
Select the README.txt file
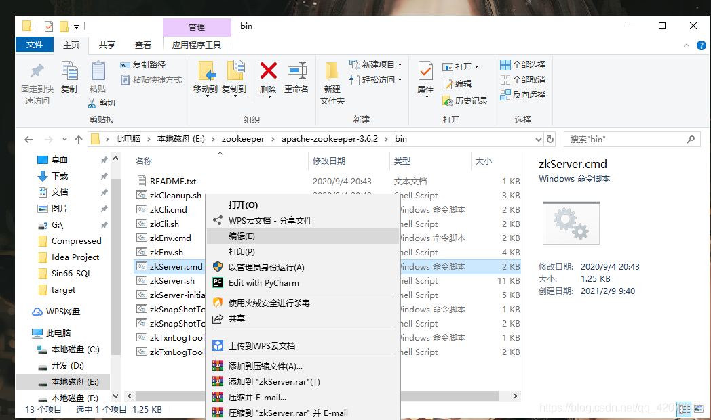pos(173,181)
